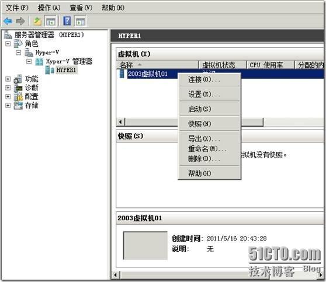Collapse the 角色 tree node

tap(8, 44)
